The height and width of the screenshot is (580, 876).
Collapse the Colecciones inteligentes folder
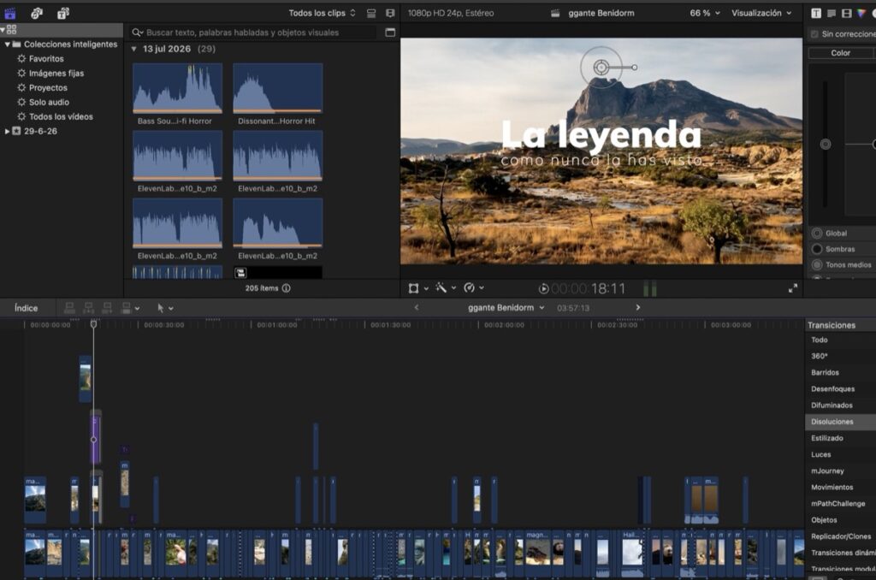coord(7,44)
